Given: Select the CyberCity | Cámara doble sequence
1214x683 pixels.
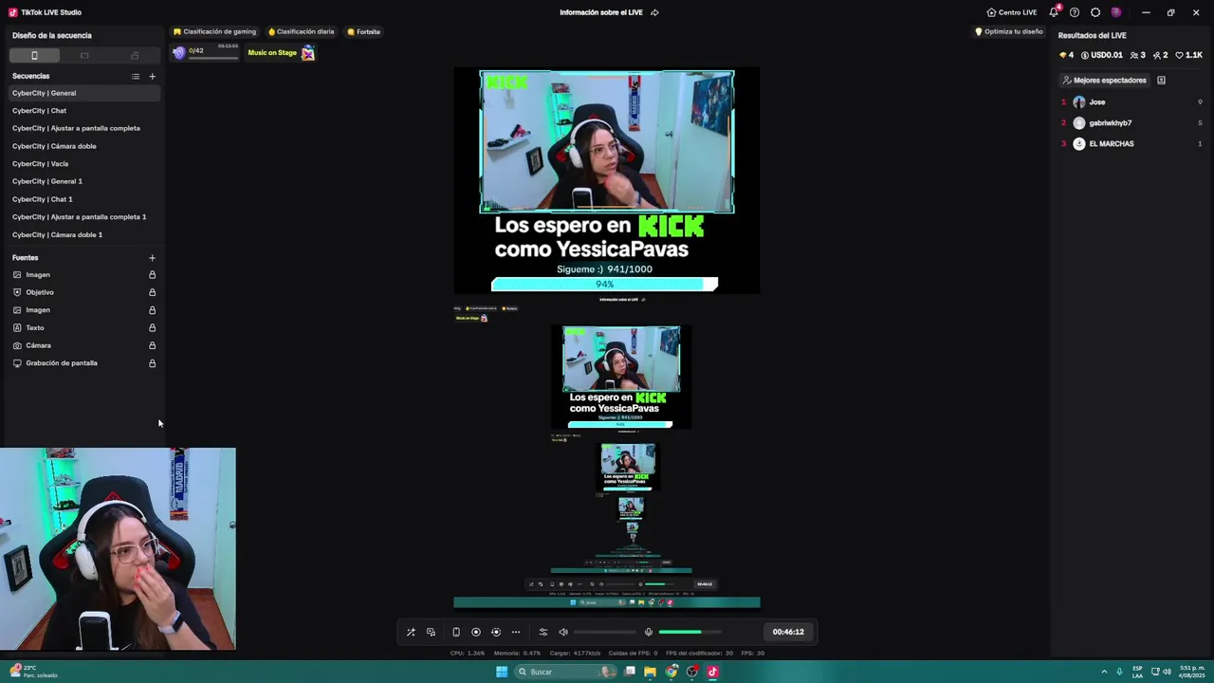Looking at the screenshot, I should tap(83, 146).
